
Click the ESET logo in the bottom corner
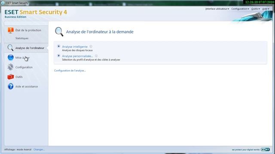coord(265,149)
